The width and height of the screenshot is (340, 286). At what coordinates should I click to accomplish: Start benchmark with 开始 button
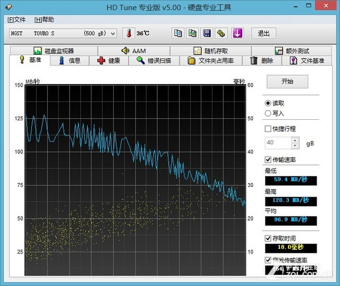click(x=287, y=81)
